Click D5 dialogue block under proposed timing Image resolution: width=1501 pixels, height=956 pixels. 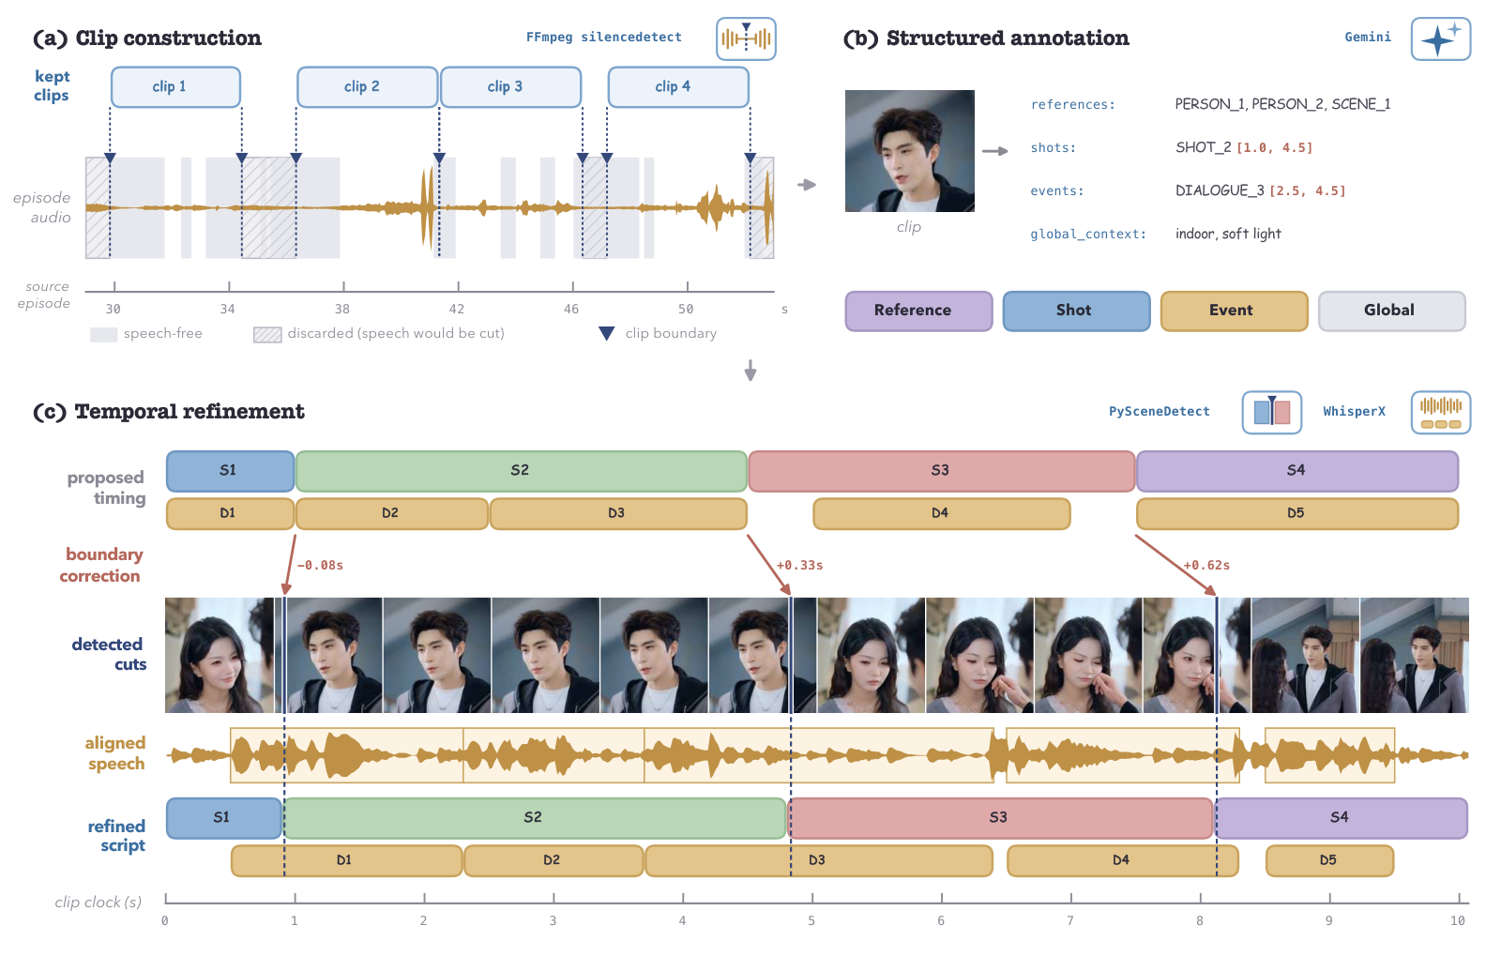click(x=1297, y=514)
